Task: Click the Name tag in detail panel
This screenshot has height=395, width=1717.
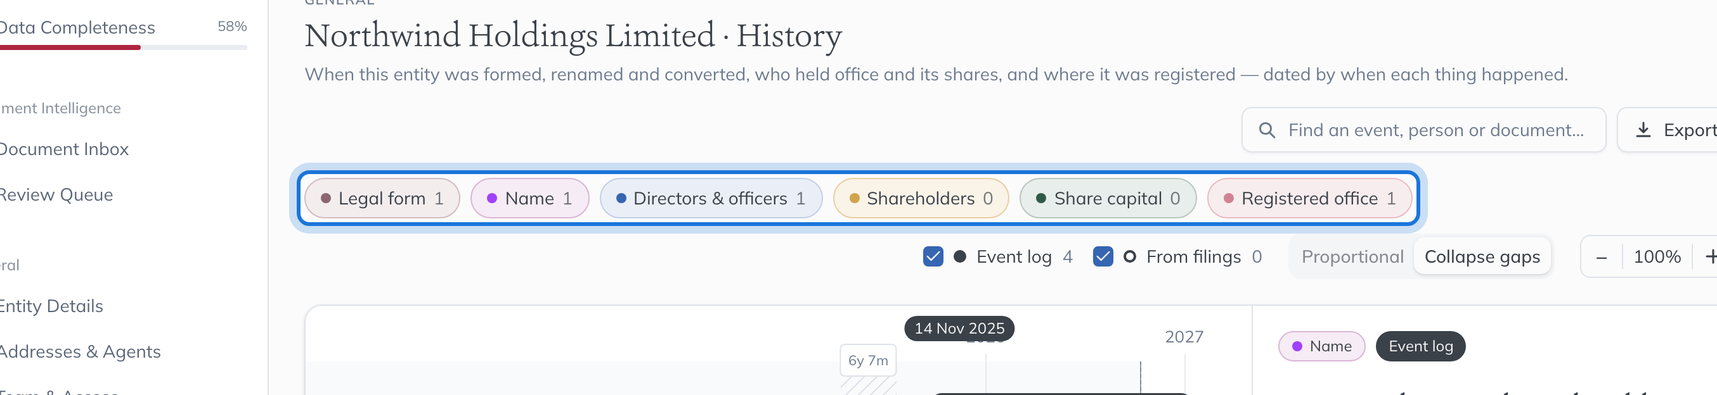Action: 1322,346
